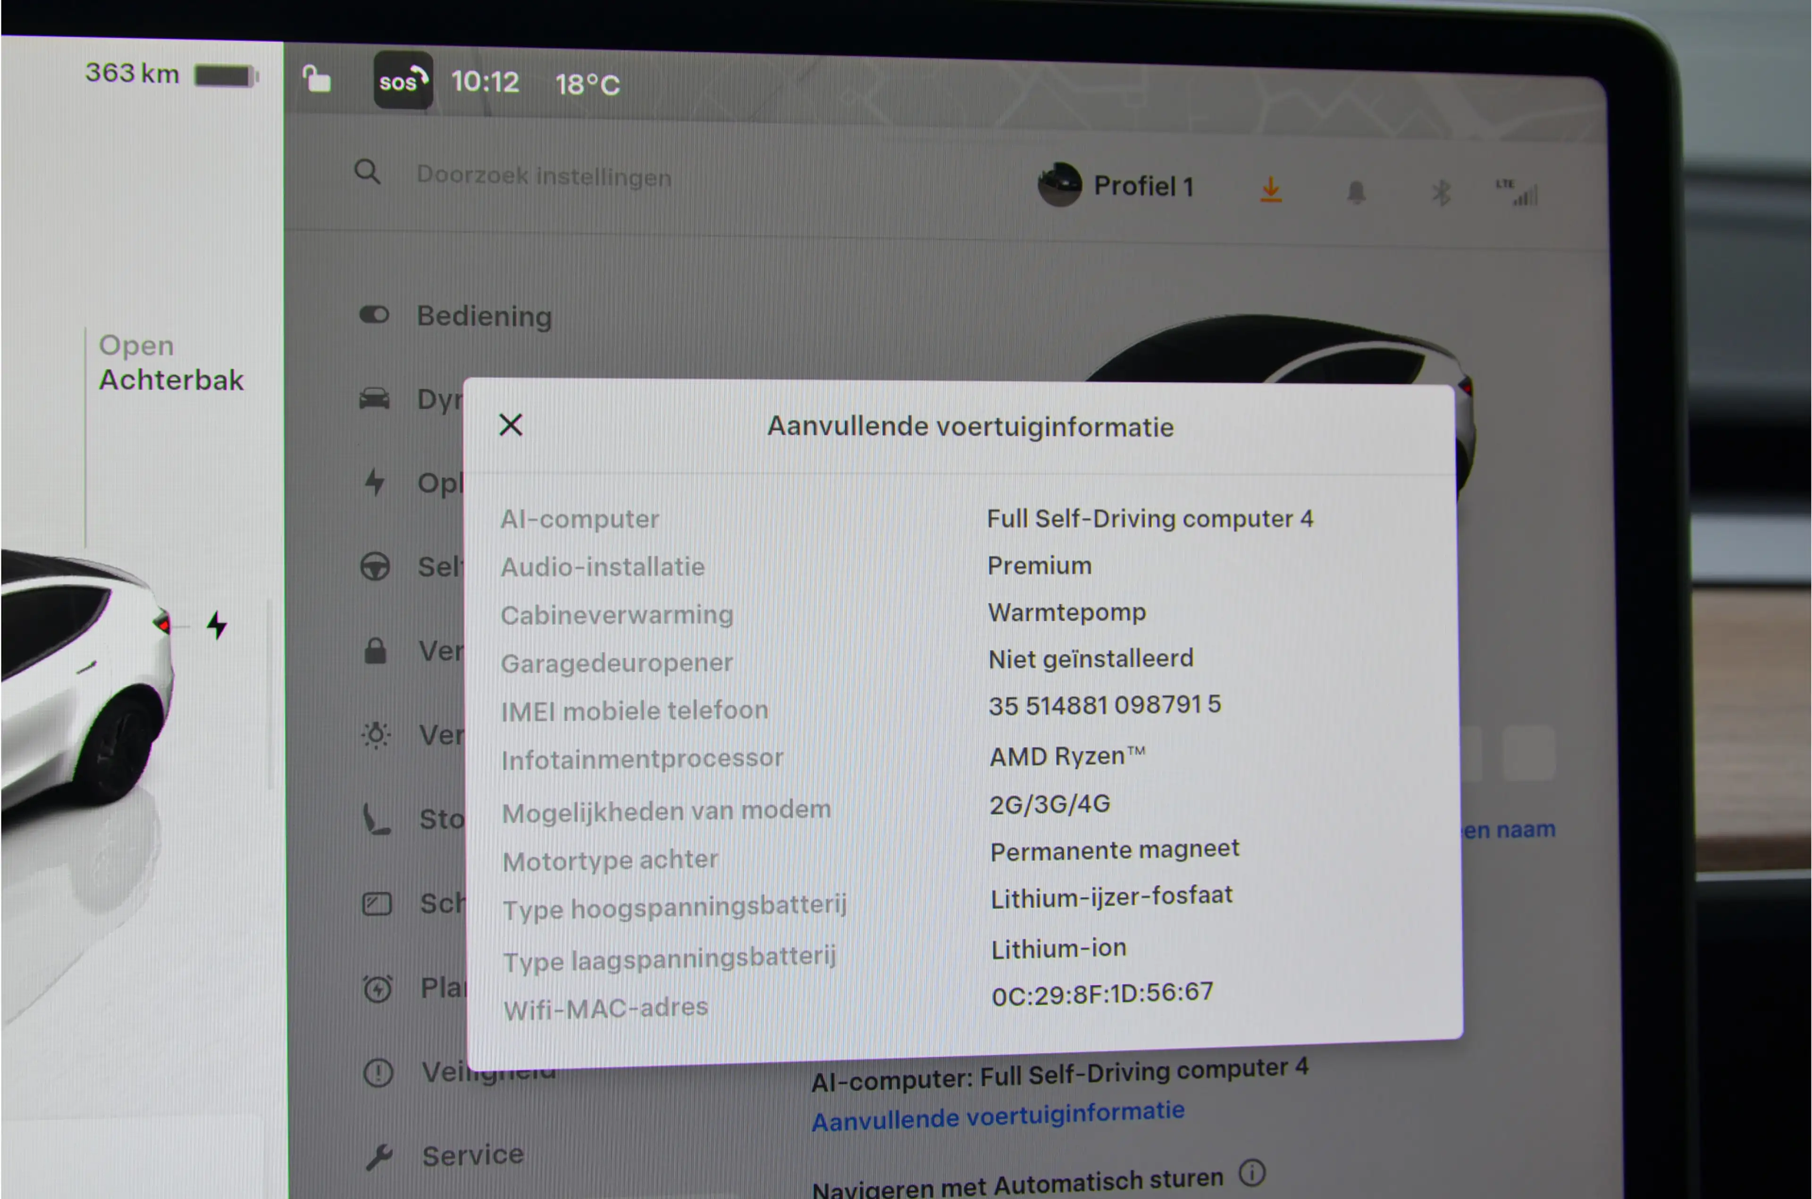This screenshot has height=1199, width=1812.
Task: Tap the lighting sun icon in sidebar
Action: tap(376, 735)
